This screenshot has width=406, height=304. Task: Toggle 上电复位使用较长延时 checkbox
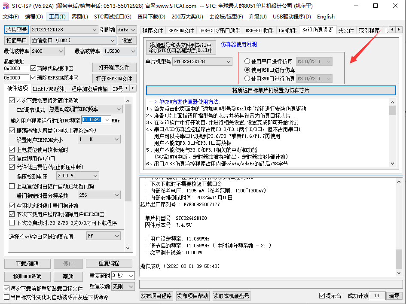(12, 150)
